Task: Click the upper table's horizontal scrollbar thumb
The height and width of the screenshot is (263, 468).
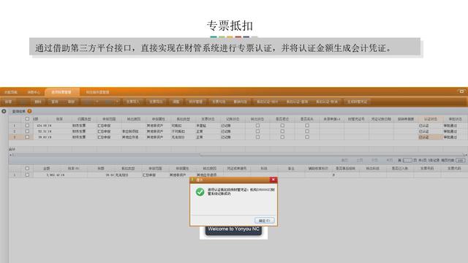Action: pos(331,155)
